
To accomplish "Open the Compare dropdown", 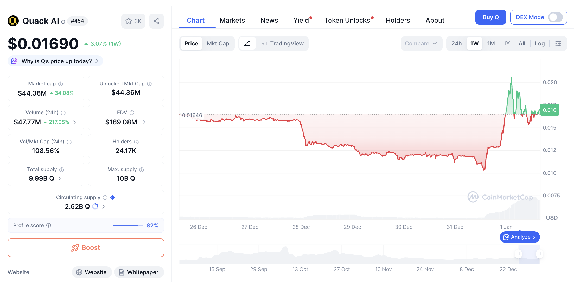I will [421, 43].
